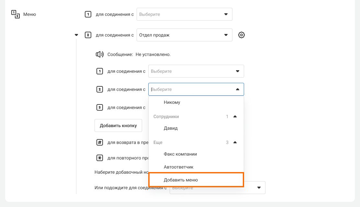Collapse the Сотрудники group in dropdown
The width and height of the screenshot is (360, 207).
[x=235, y=116]
